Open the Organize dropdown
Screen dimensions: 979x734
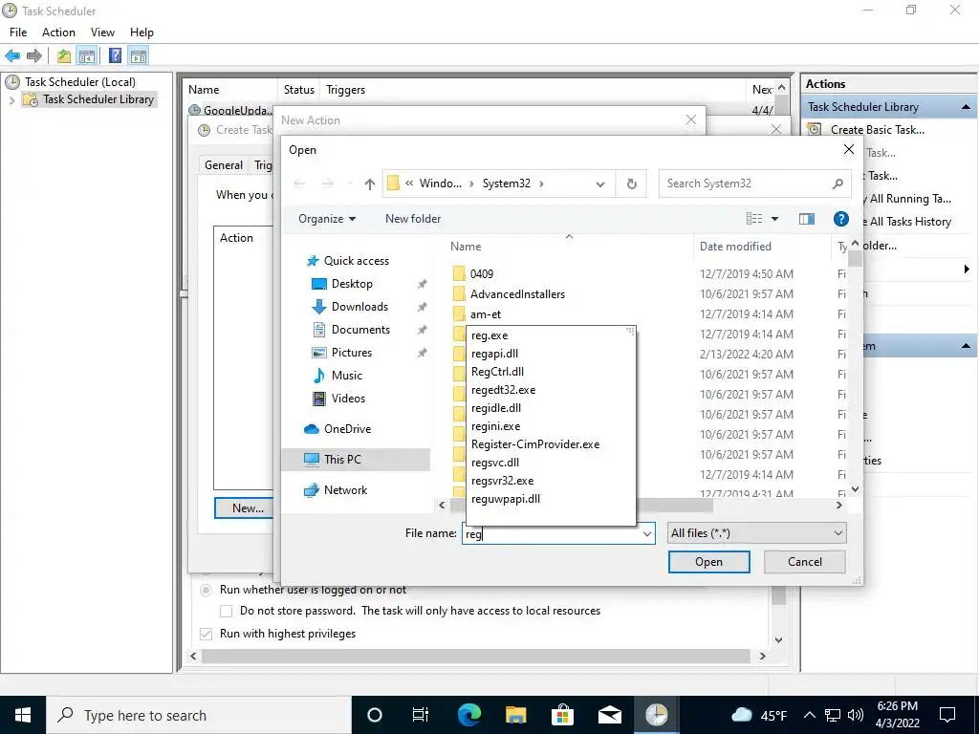[327, 219]
